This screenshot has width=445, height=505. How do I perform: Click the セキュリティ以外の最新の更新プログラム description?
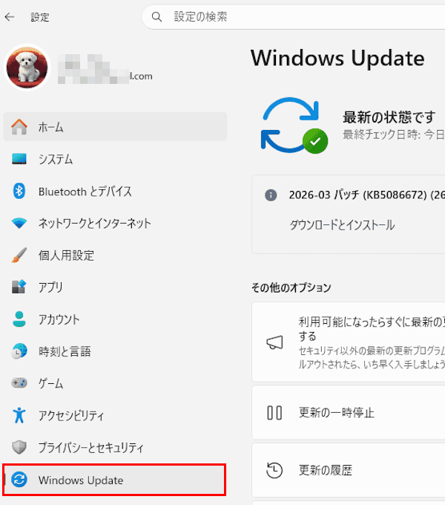(372, 357)
